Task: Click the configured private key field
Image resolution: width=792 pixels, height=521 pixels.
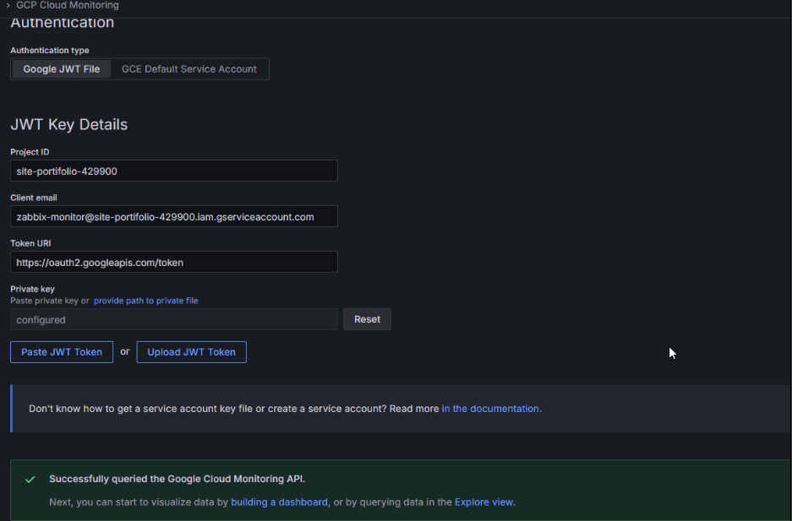Action: point(174,320)
